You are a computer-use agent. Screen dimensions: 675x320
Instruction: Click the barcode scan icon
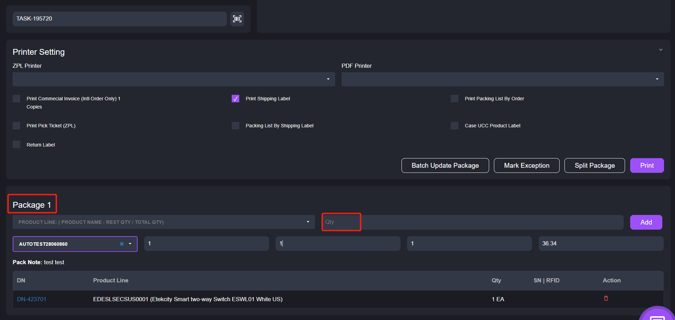237,19
